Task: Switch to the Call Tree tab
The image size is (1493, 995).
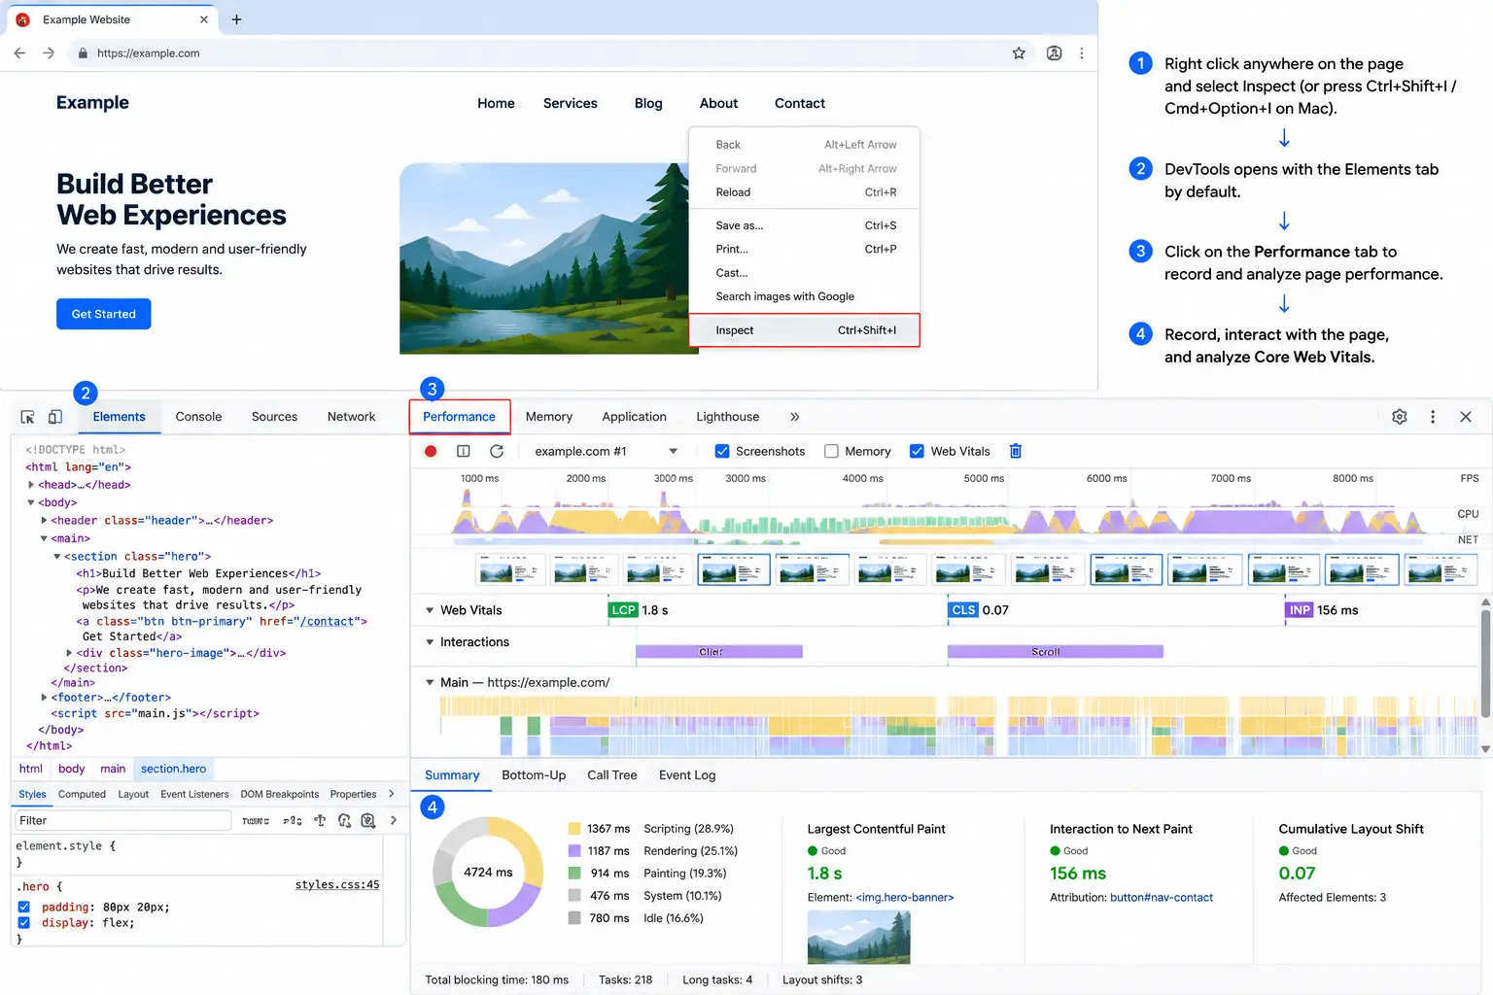Action: (x=612, y=775)
